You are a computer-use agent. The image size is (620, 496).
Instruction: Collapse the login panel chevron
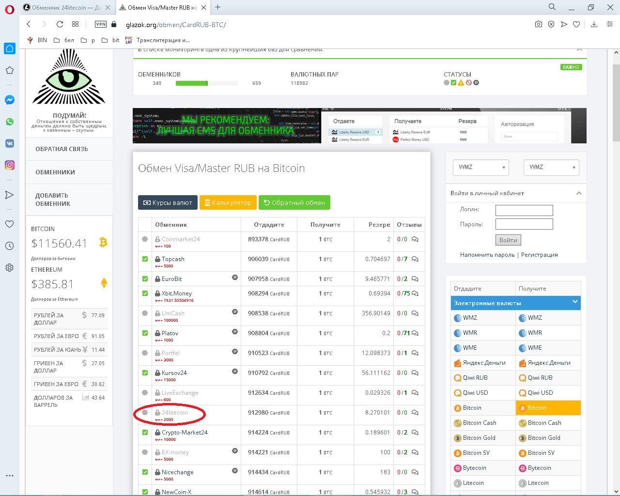coord(579,193)
